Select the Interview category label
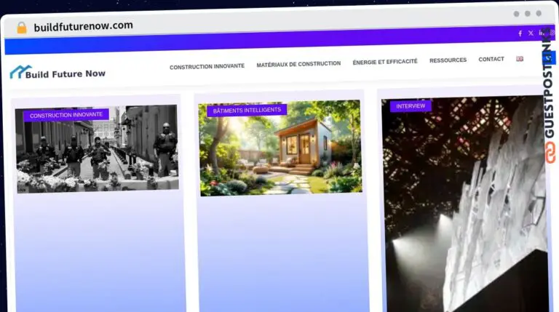 point(411,106)
